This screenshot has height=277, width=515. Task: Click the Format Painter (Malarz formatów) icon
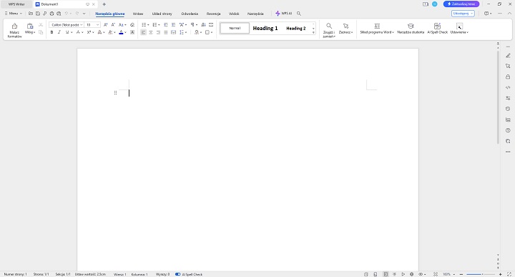pos(14,26)
